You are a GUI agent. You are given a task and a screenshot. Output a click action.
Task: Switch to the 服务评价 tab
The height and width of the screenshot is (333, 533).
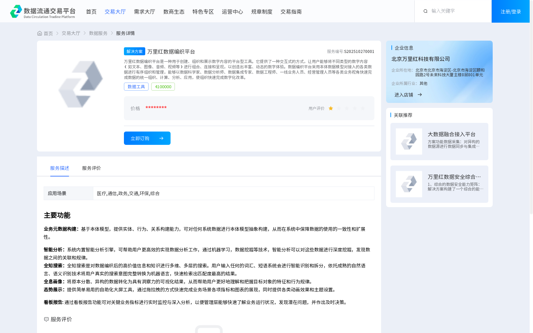click(x=92, y=168)
